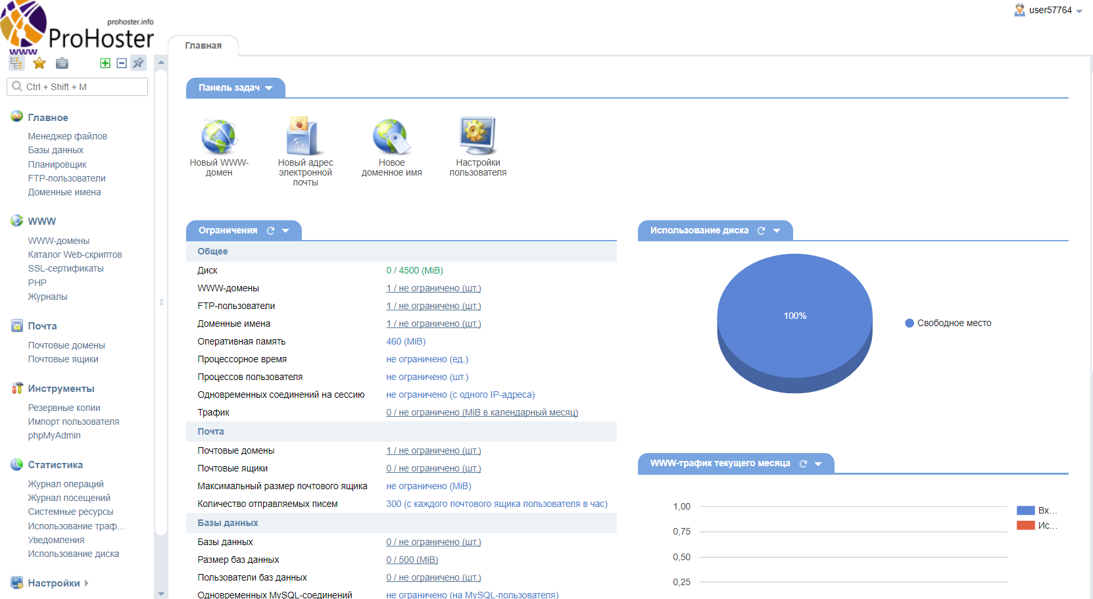The height and width of the screenshot is (599, 1093).
Task: Open phpMyAdmin from the sidebar
Action: (x=54, y=435)
